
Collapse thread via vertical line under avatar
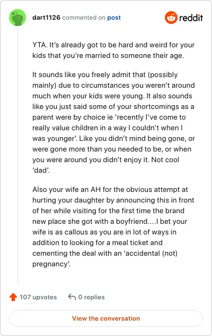(x=17, y=155)
